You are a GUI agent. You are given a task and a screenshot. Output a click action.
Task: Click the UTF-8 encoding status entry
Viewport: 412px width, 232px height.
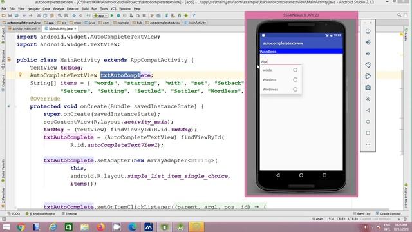pyautogui.click(x=353, y=219)
